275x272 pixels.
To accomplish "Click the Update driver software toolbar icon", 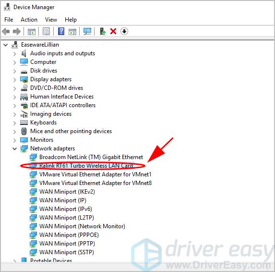I will click(103, 31).
